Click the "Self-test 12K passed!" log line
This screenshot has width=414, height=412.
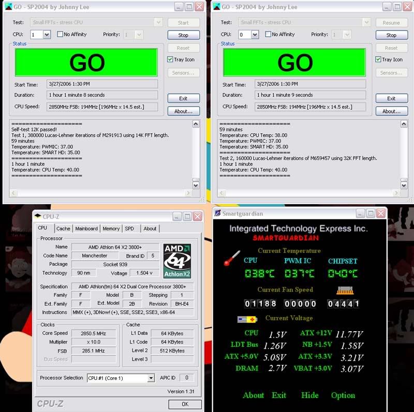[34, 130]
